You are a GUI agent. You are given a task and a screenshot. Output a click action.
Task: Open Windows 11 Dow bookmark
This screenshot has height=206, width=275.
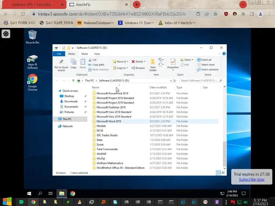[x=136, y=23]
